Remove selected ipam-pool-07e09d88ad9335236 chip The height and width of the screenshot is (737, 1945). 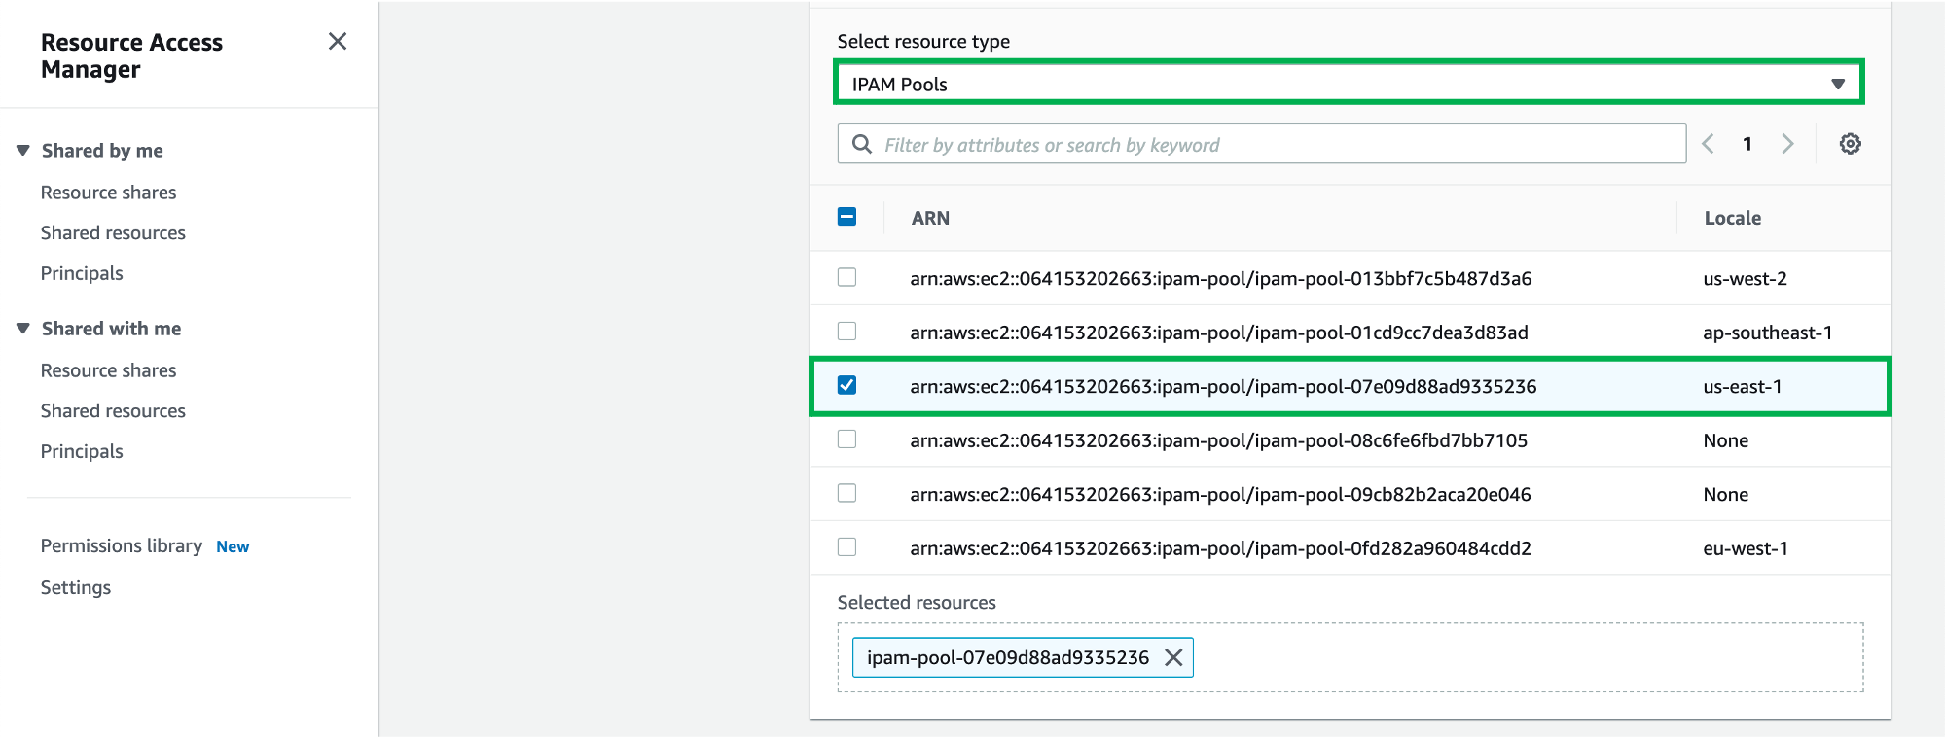tap(1173, 657)
